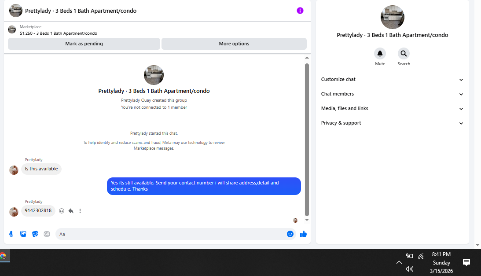Open More options for listing

[x=234, y=44]
